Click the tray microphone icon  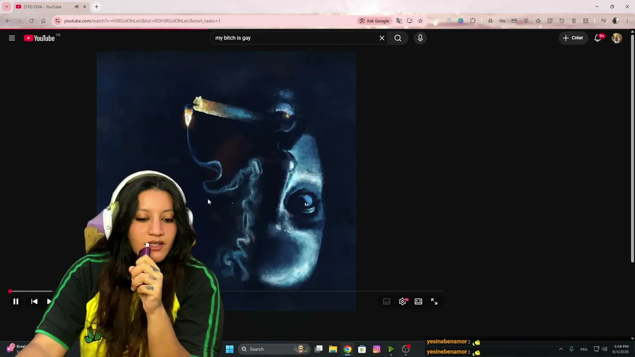tap(571, 349)
